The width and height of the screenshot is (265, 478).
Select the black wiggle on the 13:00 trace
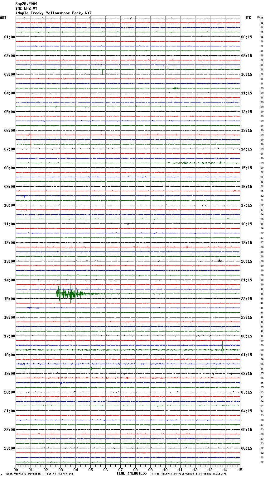219,261
